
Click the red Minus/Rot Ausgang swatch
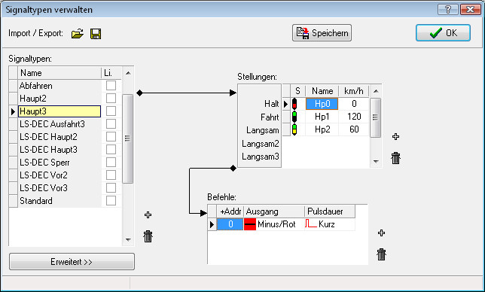click(x=250, y=224)
